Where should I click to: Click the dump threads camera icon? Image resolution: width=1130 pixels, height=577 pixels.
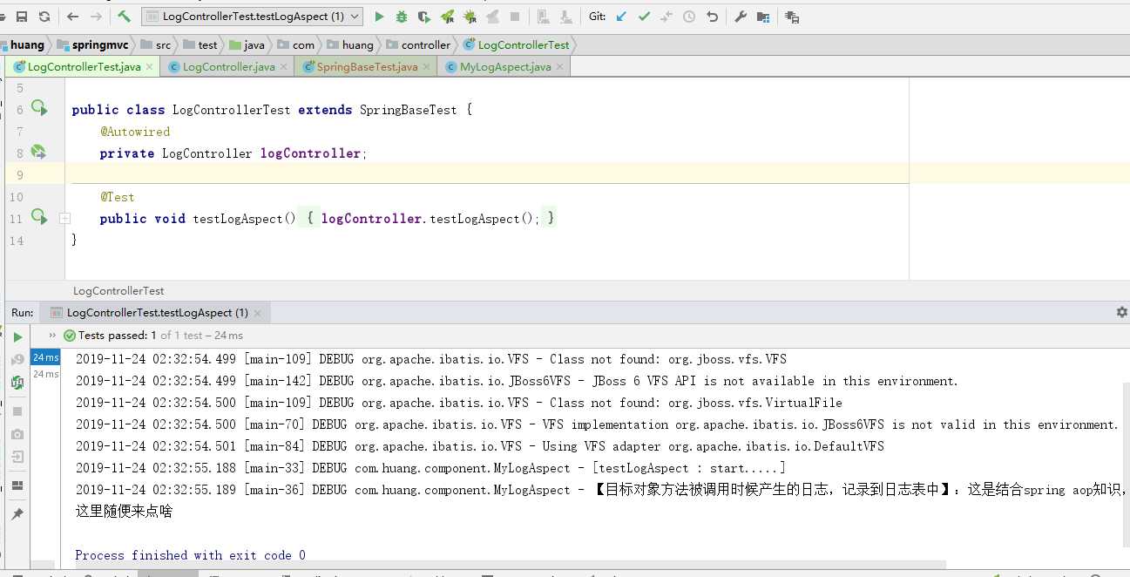(17, 434)
